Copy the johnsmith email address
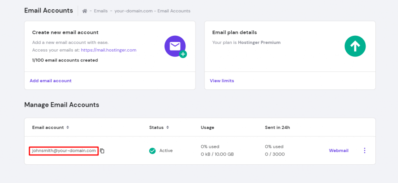Viewport: 398px width, 183px height. pyautogui.click(x=102, y=151)
